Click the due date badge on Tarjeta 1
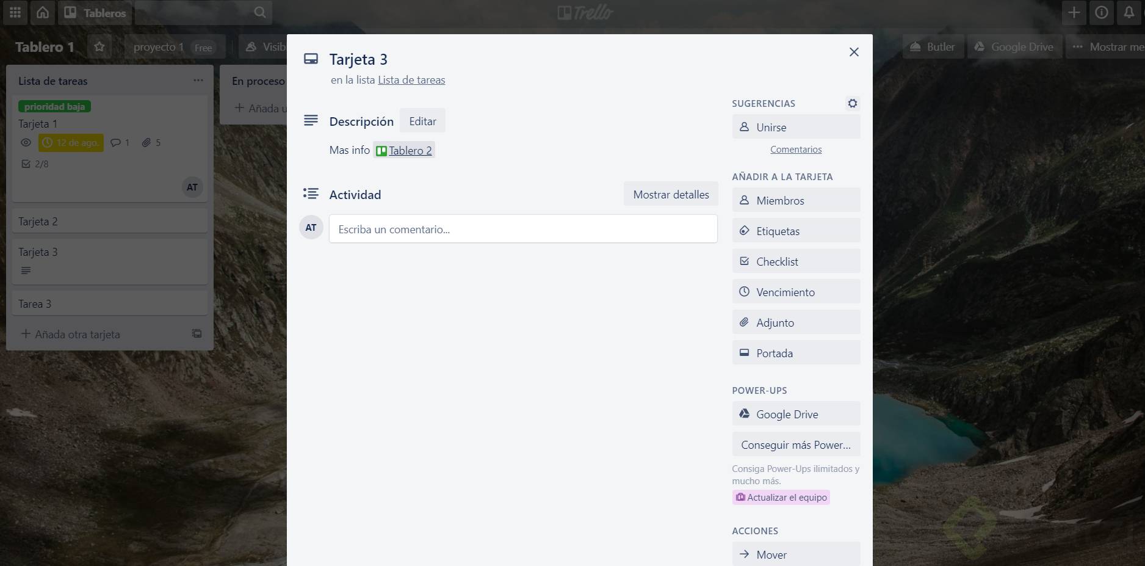Viewport: 1145px width, 566px height. coord(71,143)
